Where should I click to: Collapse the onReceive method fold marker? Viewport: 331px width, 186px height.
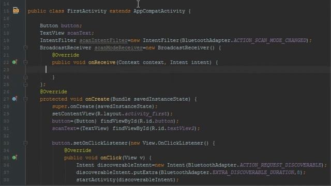coord(25,62)
